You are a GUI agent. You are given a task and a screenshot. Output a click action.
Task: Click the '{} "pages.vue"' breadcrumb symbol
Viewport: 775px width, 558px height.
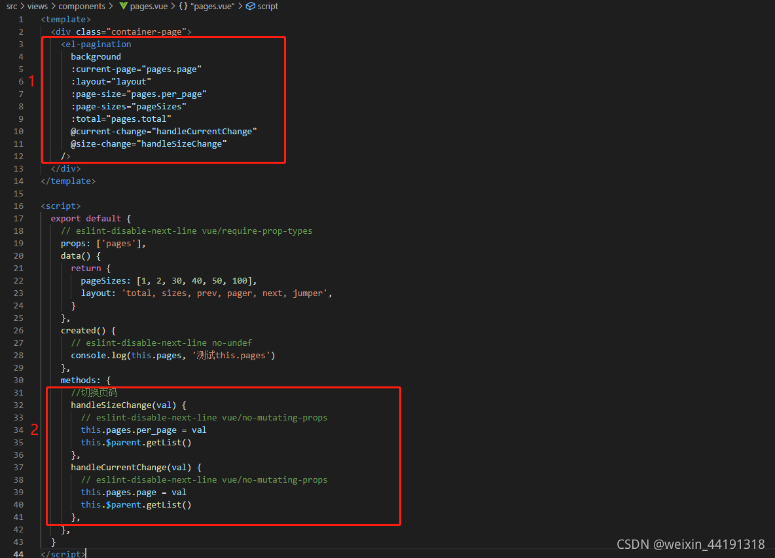pyautogui.click(x=207, y=6)
